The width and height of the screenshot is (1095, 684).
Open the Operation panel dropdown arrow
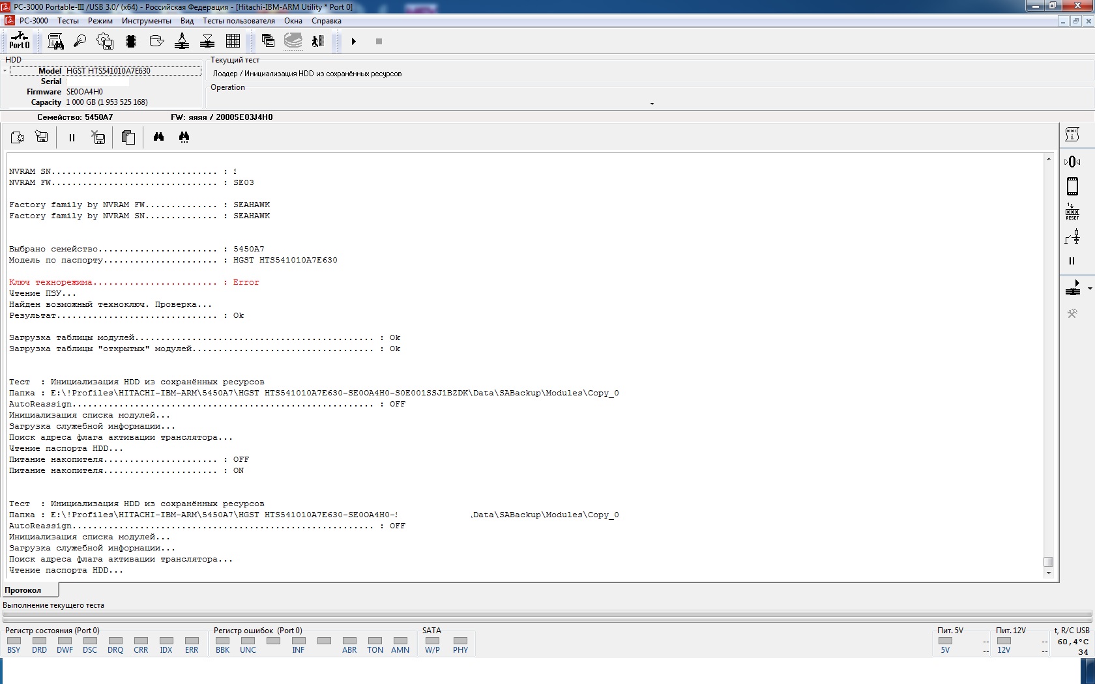(652, 104)
